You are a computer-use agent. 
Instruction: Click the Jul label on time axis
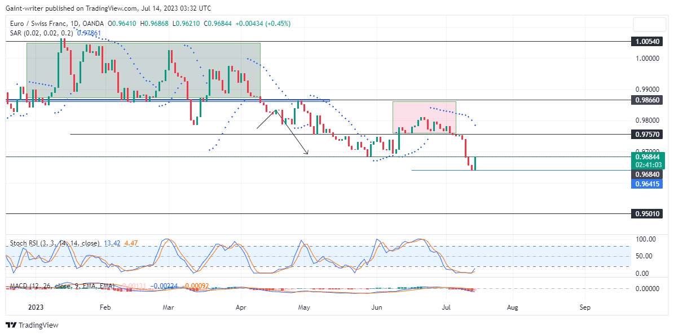(446, 307)
